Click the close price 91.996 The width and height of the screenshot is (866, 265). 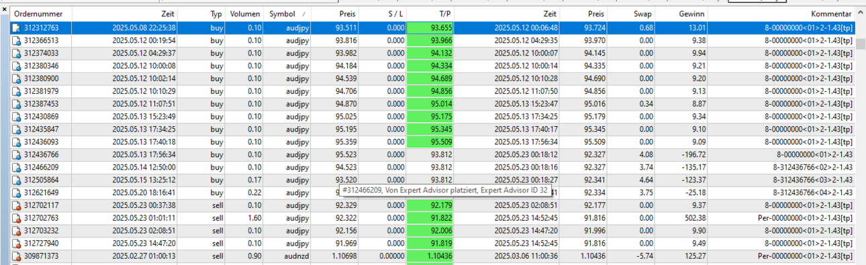point(594,231)
